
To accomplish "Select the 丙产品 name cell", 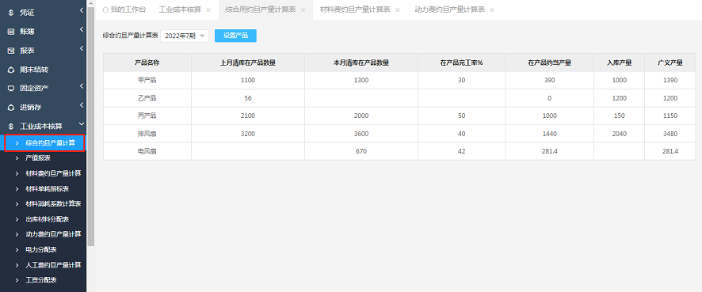I will (147, 116).
